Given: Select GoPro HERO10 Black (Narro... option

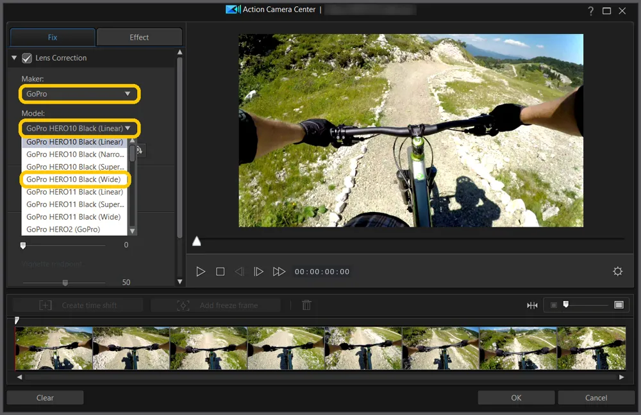Looking at the screenshot, I should [74, 154].
